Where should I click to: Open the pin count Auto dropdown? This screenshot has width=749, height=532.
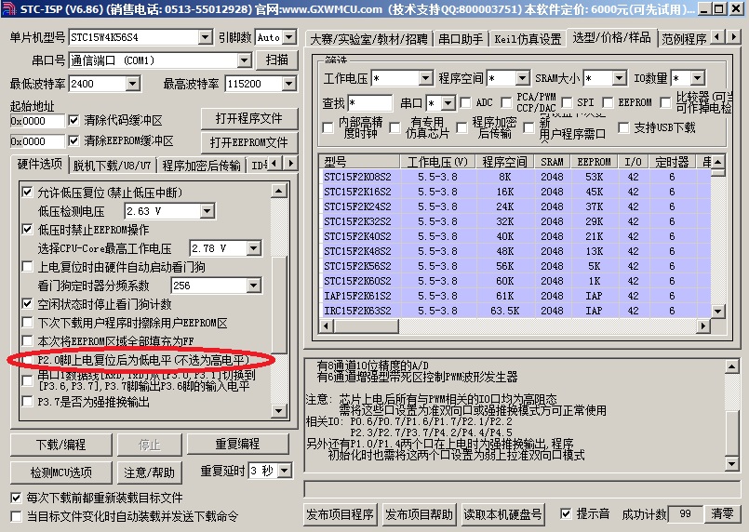click(x=288, y=37)
